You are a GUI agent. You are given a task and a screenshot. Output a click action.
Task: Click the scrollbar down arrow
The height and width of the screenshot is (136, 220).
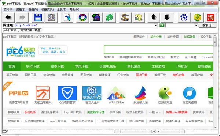[215, 127]
